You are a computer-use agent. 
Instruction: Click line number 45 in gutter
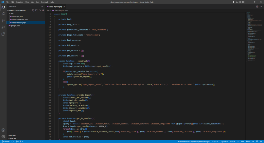click(x=50, y=119)
